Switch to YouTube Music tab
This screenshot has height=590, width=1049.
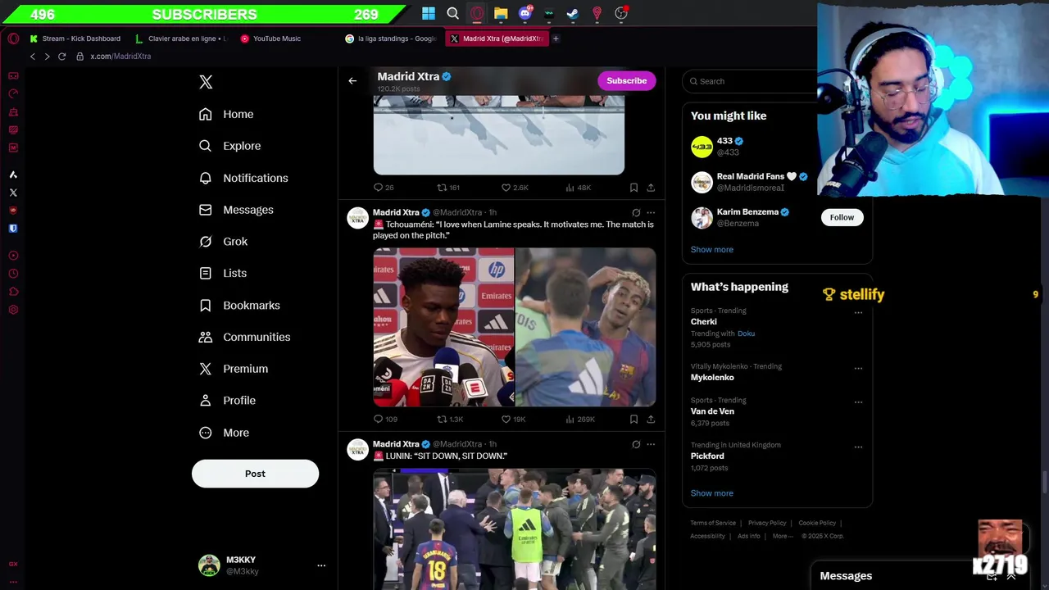click(270, 39)
